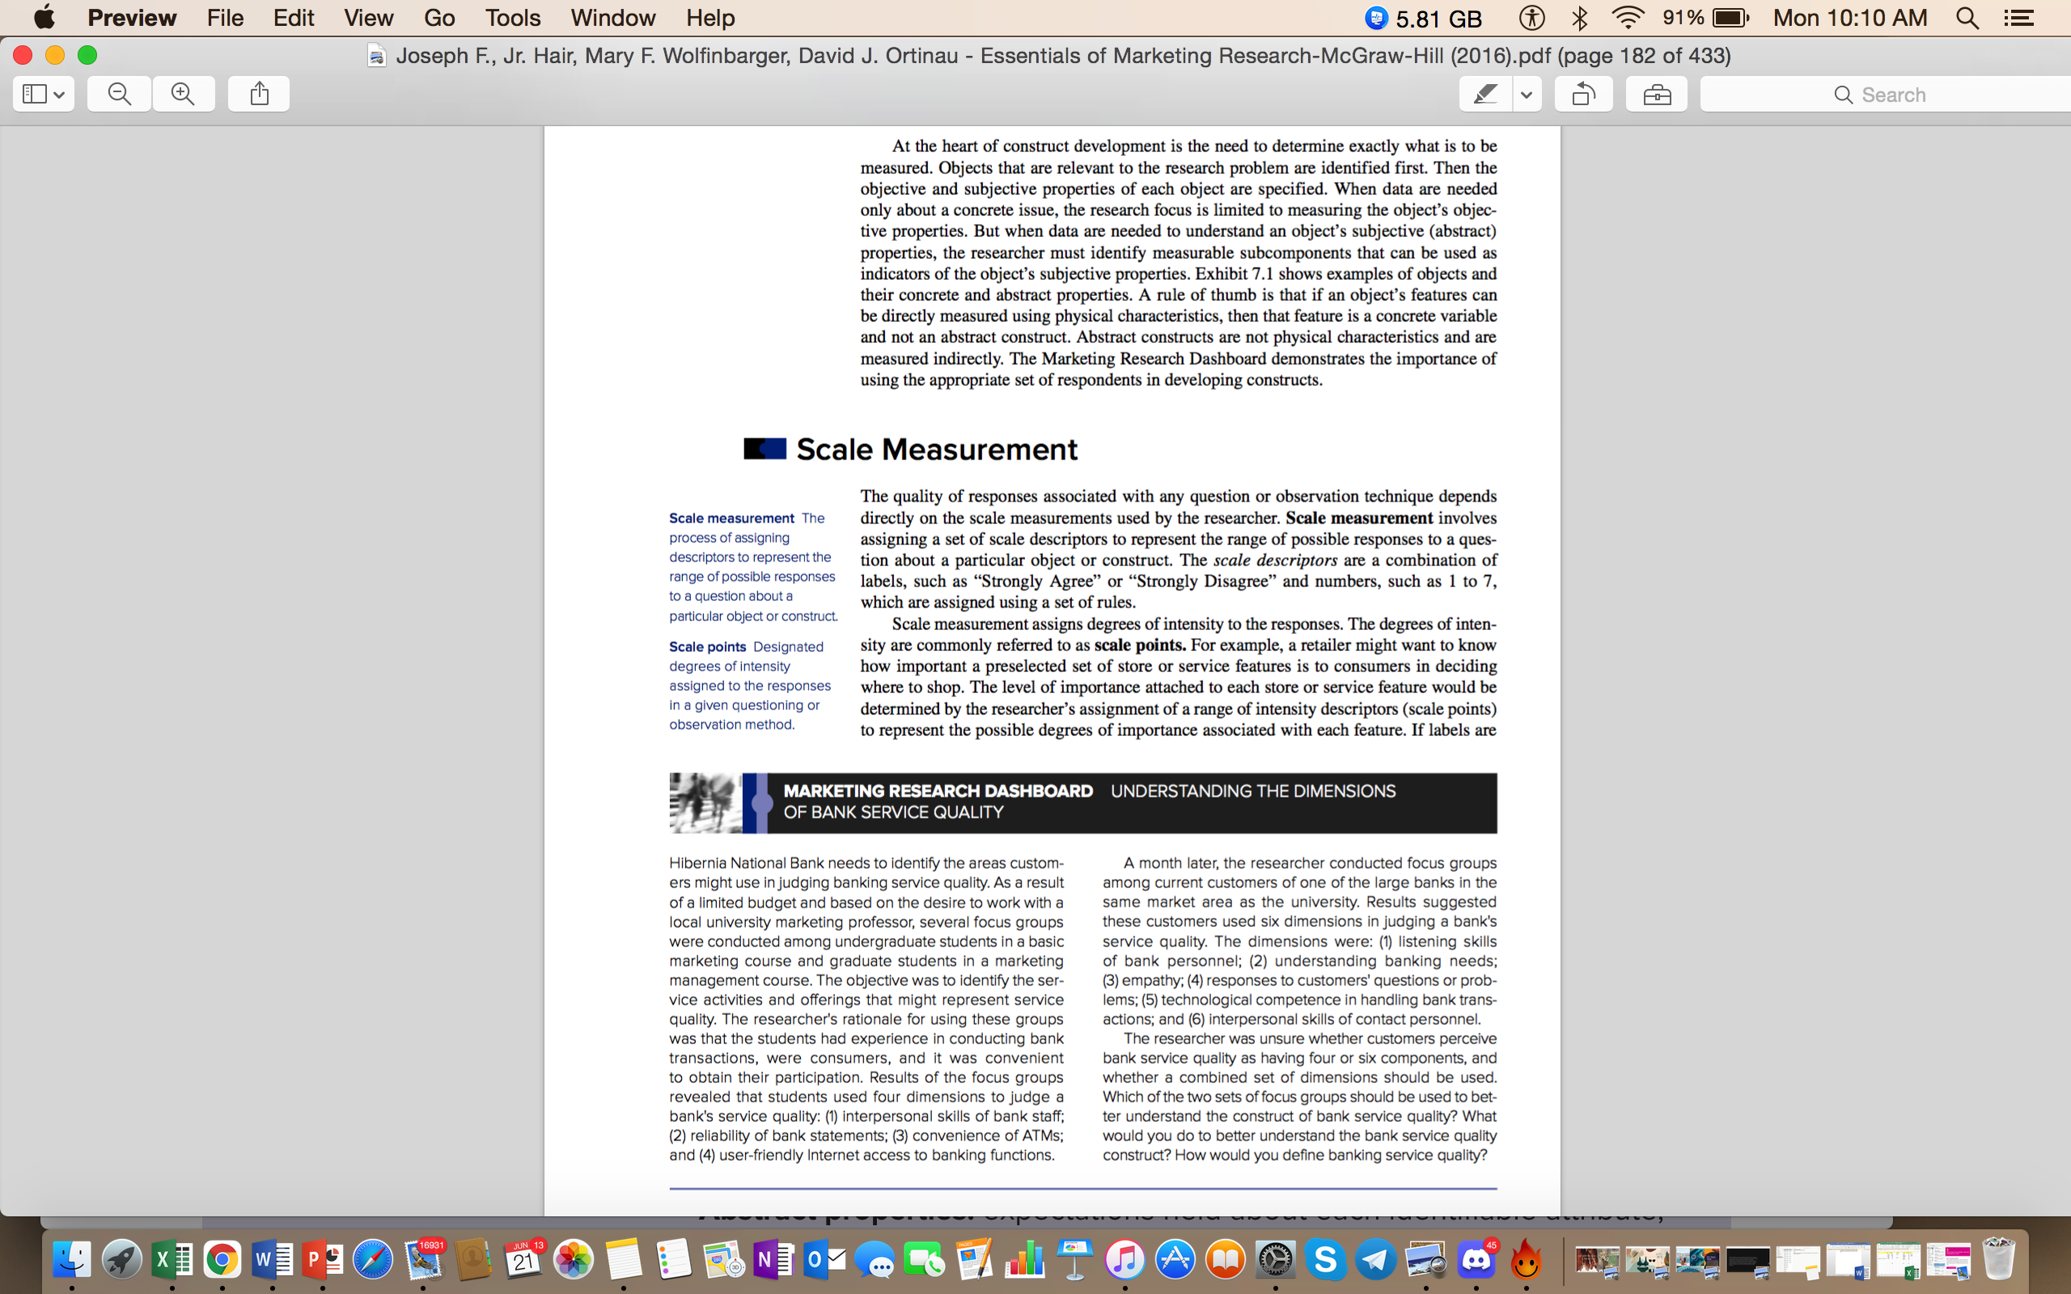Open Mail with 16931 badge
The height and width of the screenshot is (1294, 2071).
424,1259
